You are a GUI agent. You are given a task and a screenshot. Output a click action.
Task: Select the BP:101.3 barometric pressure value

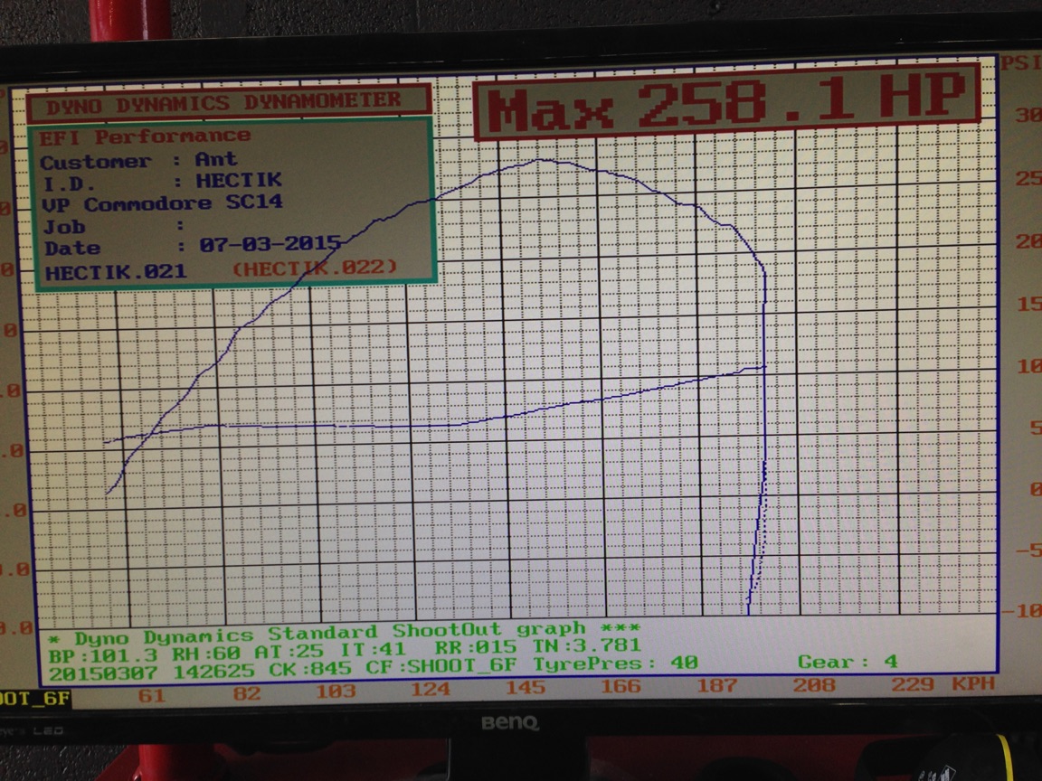pos(103,654)
